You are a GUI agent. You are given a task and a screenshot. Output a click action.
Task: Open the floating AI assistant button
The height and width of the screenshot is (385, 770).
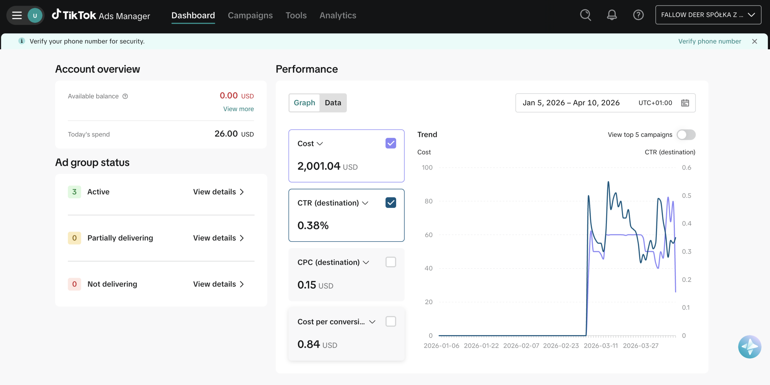pyautogui.click(x=749, y=346)
